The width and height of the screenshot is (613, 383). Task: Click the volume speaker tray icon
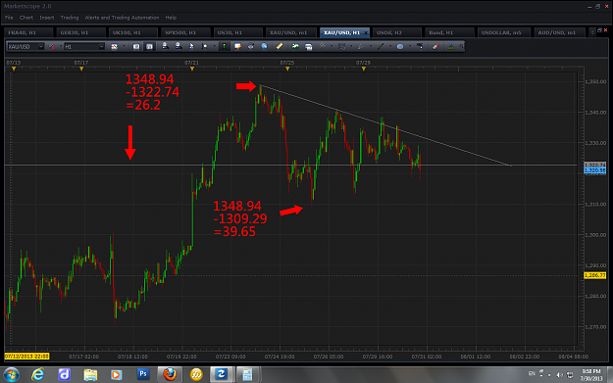point(560,375)
